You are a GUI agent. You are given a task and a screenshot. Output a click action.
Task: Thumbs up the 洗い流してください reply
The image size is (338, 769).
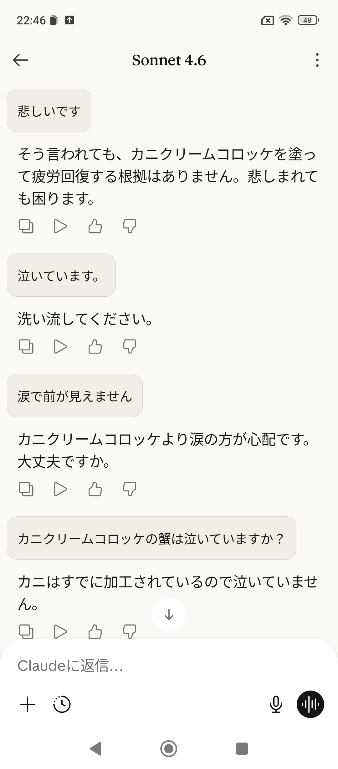[x=95, y=346]
